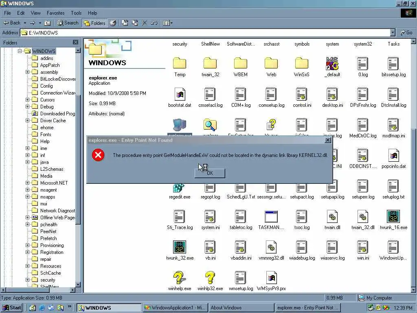Switch to WindowsApplication1 taskbar button
Image resolution: width=417 pixels, height=313 pixels.
click(x=175, y=308)
